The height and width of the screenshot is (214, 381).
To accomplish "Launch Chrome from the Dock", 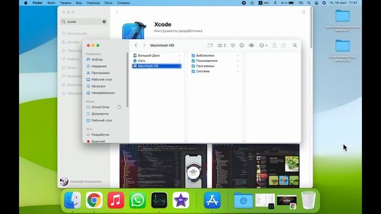I will (94, 200).
